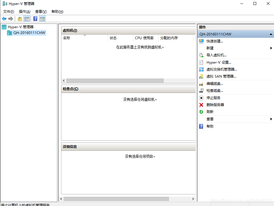Click 导入虚拟机... action
The width and height of the screenshot is (274, 206).
[216, 55]
